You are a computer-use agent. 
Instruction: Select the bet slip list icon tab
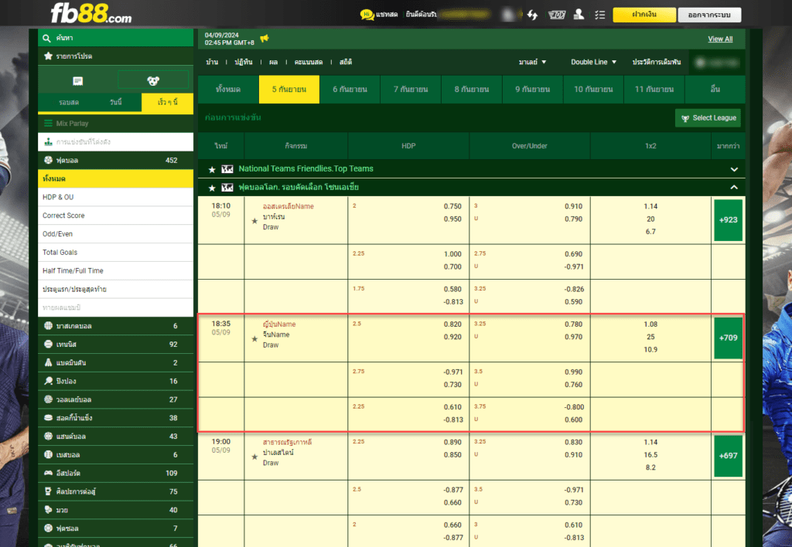point(78,81)
